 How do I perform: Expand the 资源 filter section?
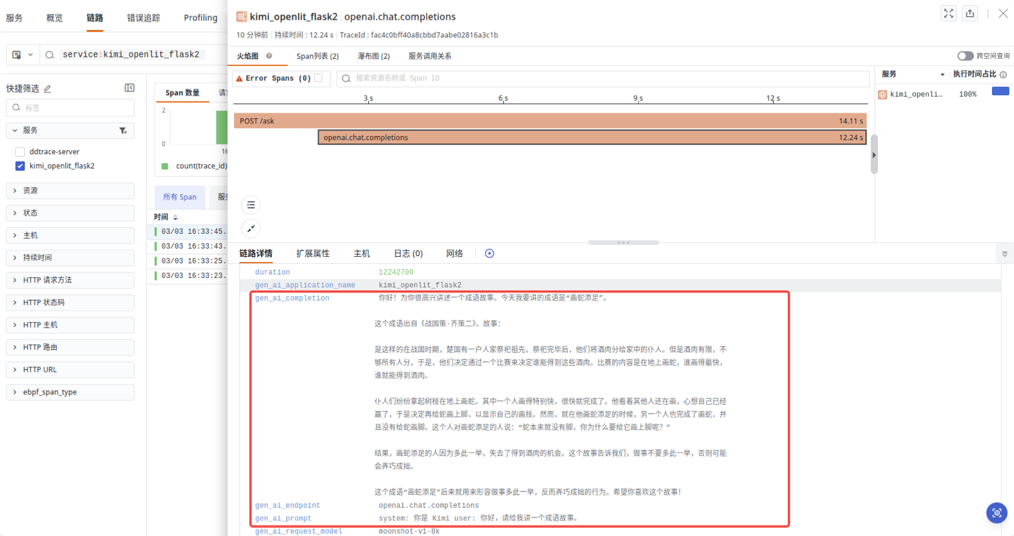pyautogui.click(x=71, y=191)
